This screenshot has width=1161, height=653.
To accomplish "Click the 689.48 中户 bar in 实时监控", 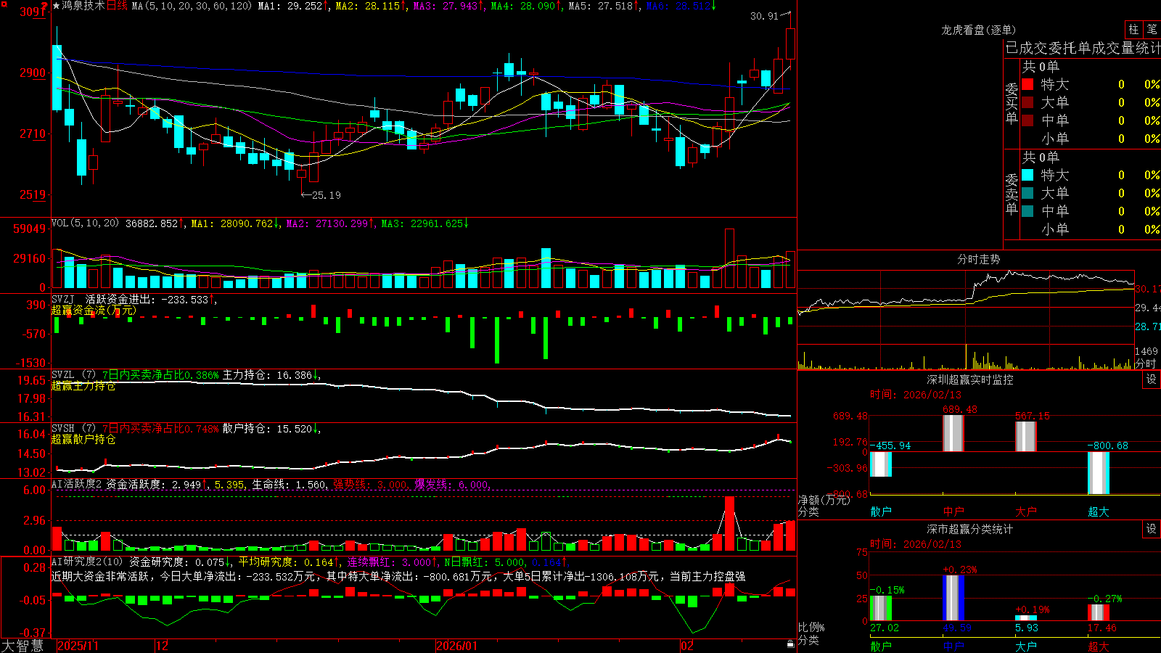I will pos(953,433).
